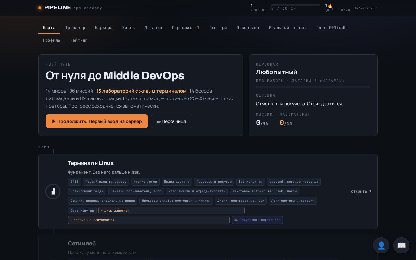
Task: Click the character job progress bar
Action: 313,87
